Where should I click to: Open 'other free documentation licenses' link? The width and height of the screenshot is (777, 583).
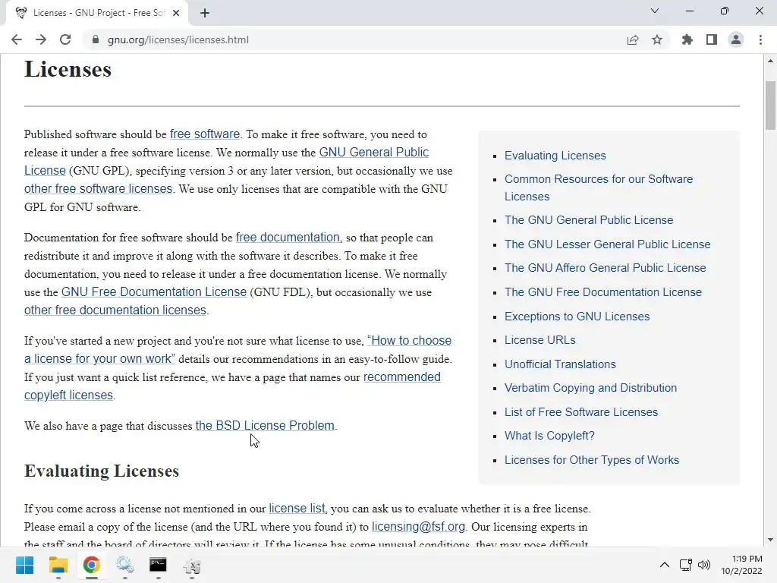(x=115, y=310)
